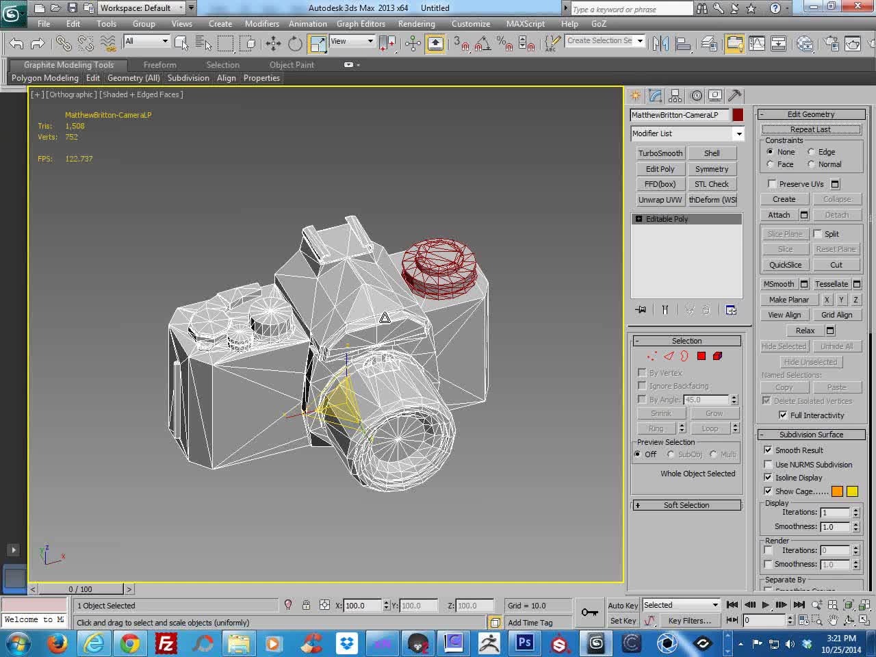The width and height of the screenshot is (876, 657).
Task: Expand the Soft Selection rollout
Action: 686,505
